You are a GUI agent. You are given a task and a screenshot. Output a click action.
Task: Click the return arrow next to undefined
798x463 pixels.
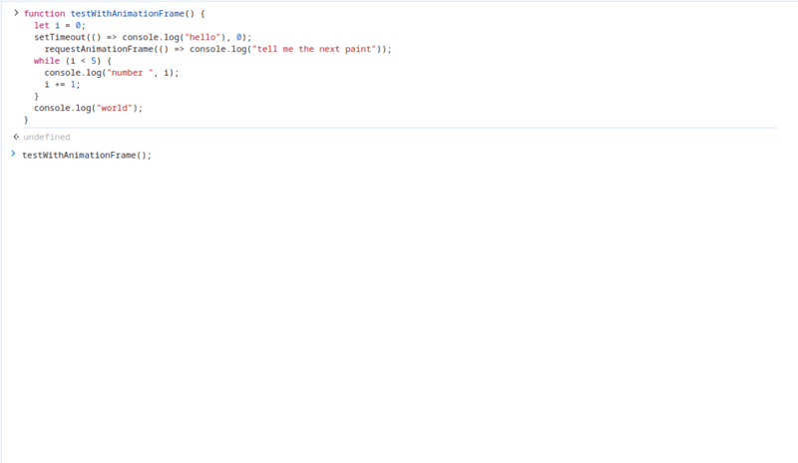click(16, 137)
